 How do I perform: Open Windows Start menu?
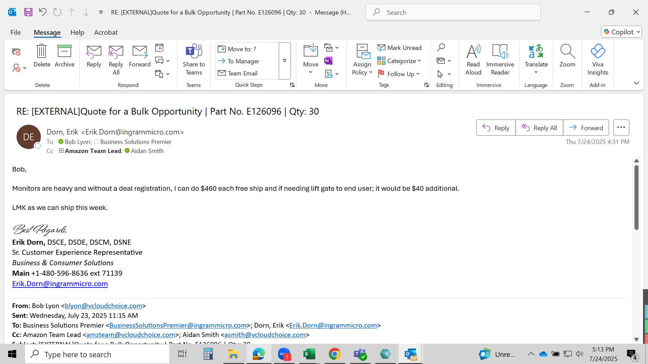click(x=12, y=354)
